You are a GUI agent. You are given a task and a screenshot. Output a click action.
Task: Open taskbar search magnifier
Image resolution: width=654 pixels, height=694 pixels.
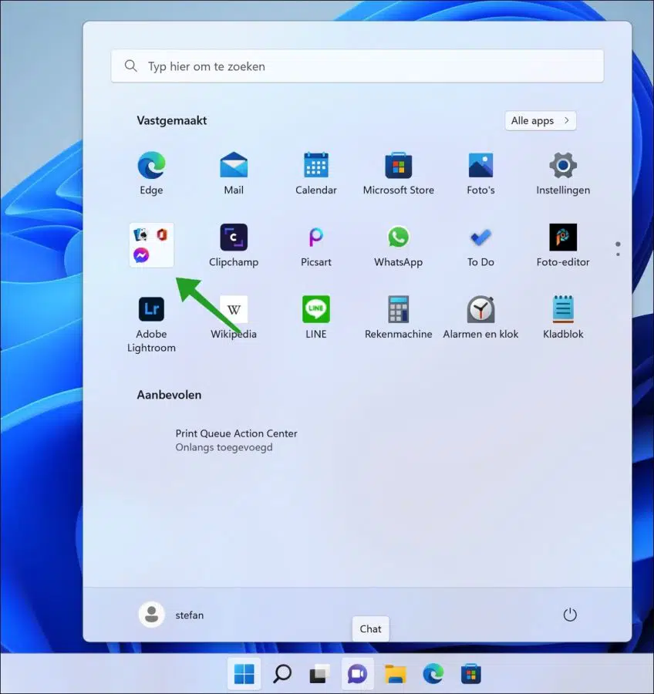tap(282, 674)
